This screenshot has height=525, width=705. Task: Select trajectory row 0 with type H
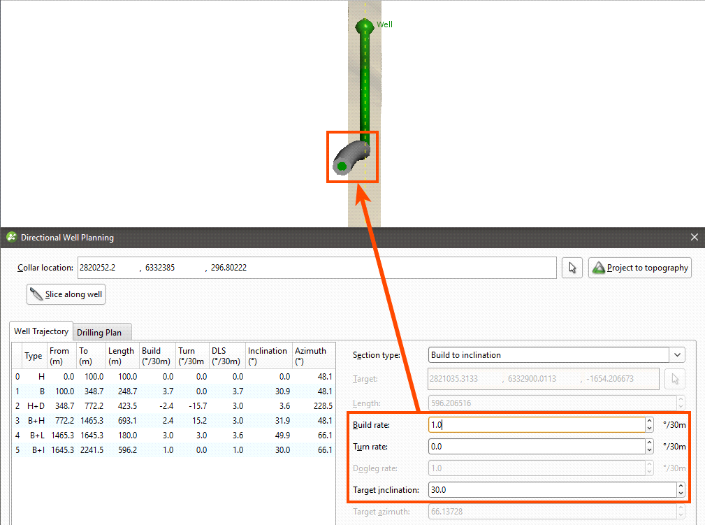tap(168, 376)
